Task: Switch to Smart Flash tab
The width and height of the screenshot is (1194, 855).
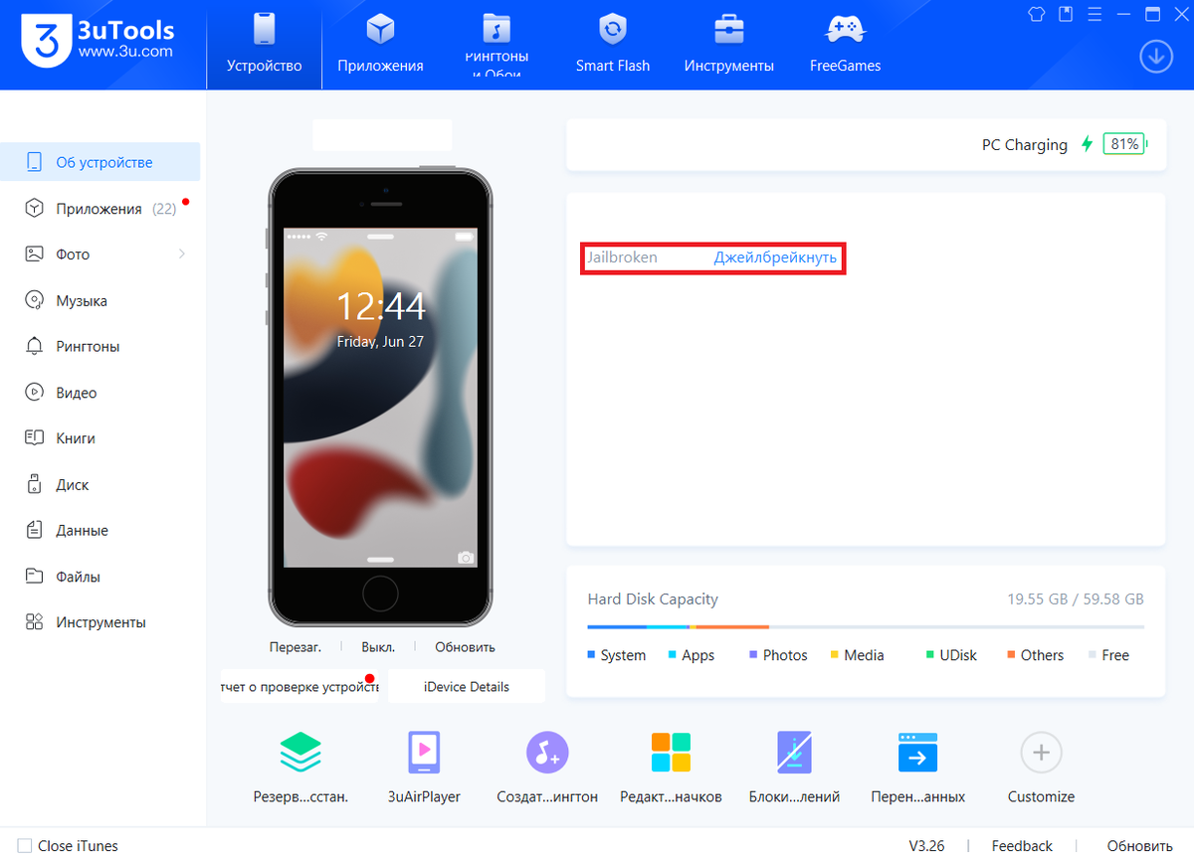Action: click(x=613, y=45)
